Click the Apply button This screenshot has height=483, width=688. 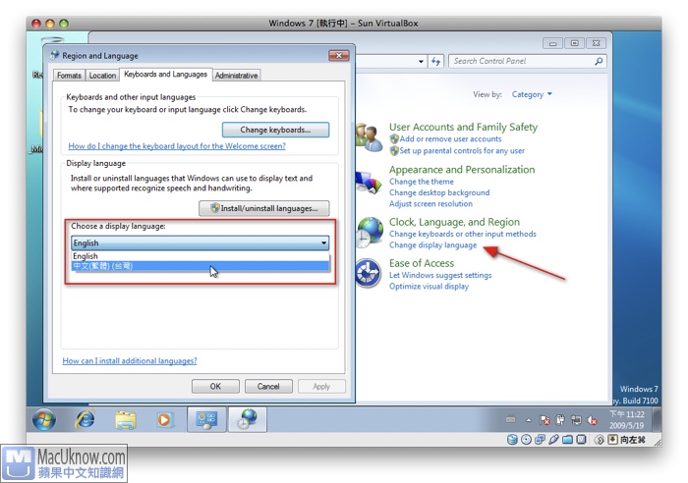coord(321,386)
